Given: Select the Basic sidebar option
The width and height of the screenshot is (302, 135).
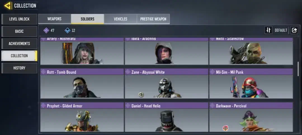Looking at the screenshot, I should pyautogui.click(x=19, y=31).
